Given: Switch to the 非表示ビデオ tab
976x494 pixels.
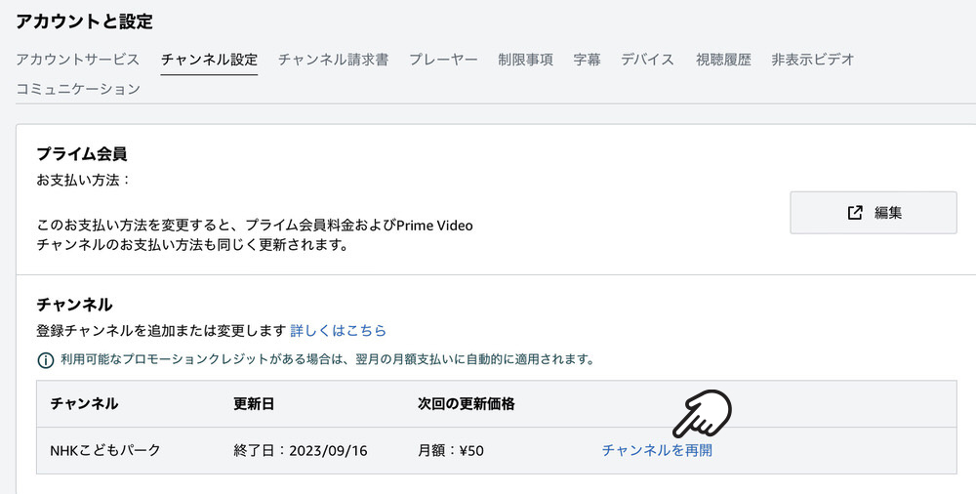Looking at the screenshot, I should 812,60.
